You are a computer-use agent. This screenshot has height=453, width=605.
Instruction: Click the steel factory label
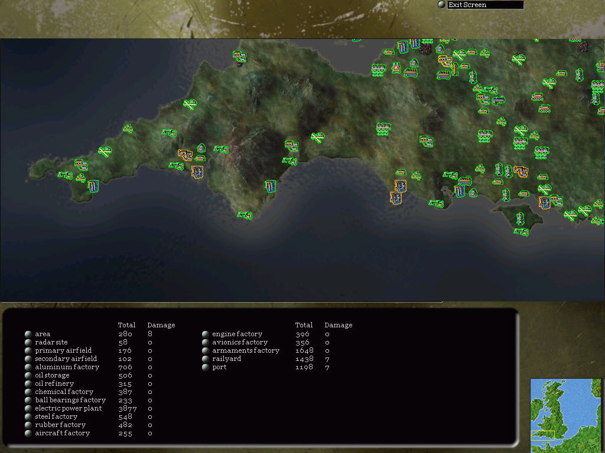(56, 416)
